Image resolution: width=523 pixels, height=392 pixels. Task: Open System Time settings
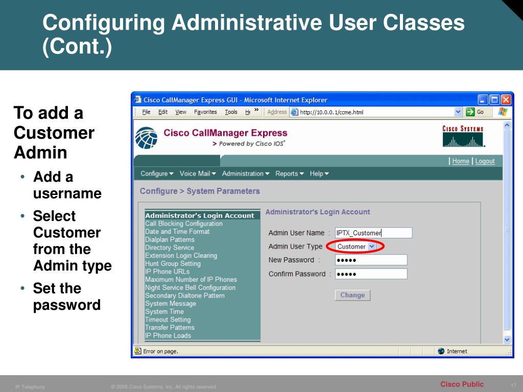coord(164,312)
